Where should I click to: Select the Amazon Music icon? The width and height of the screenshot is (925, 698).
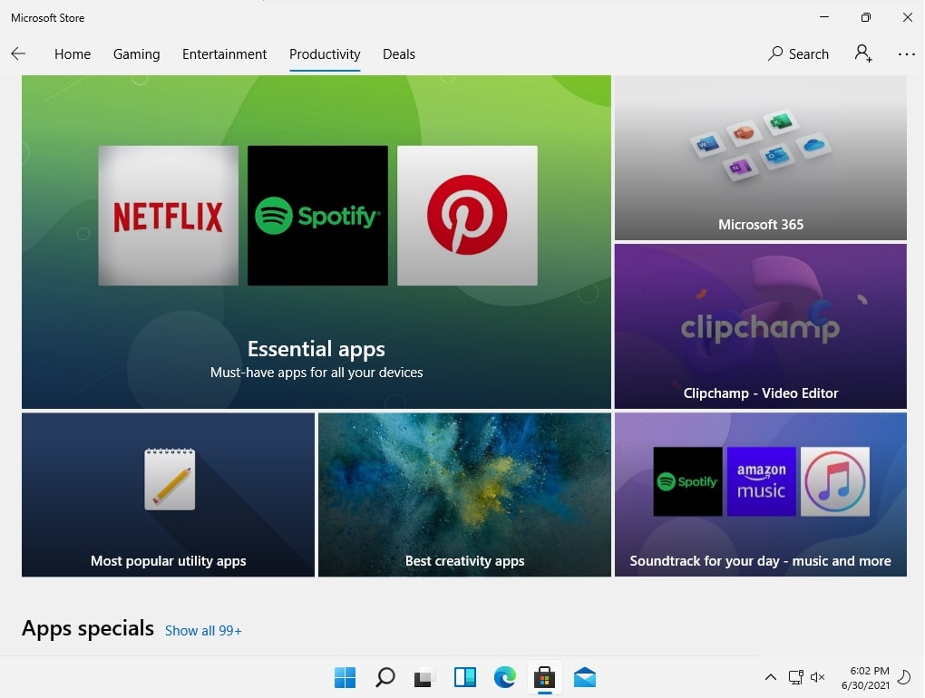tap(761, 481)
